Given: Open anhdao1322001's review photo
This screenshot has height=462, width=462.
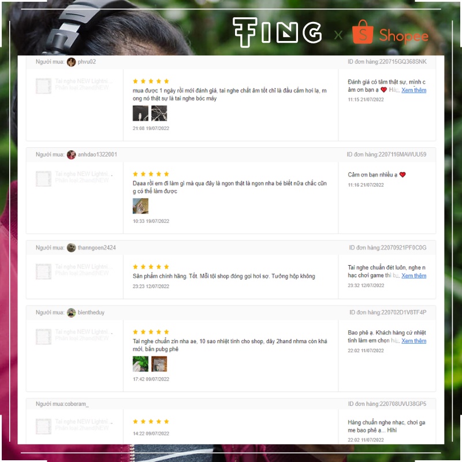Looking at the screenshot, I should click(x=140, y=206).
